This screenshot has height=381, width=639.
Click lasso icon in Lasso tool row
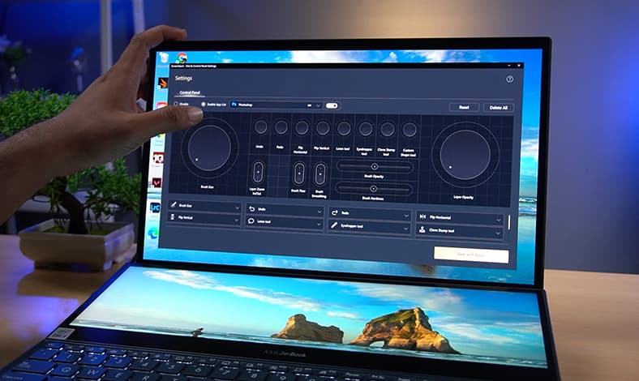click(251, 220)
